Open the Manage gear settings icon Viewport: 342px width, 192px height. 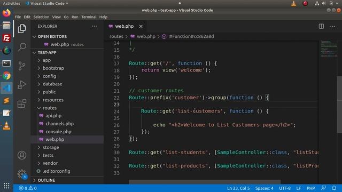pyautogui.click(x=22, y=174)
